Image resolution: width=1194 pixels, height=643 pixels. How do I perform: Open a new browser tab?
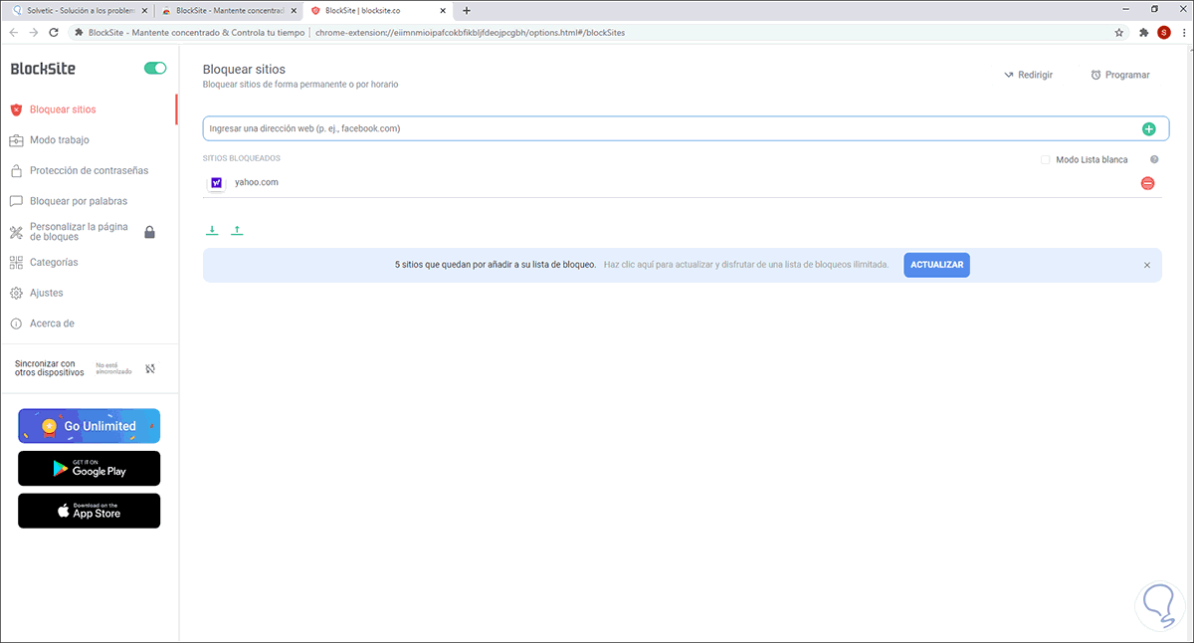[467, 10]
